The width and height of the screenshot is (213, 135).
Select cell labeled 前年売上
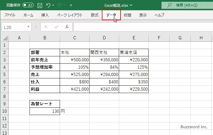[45, 60]
